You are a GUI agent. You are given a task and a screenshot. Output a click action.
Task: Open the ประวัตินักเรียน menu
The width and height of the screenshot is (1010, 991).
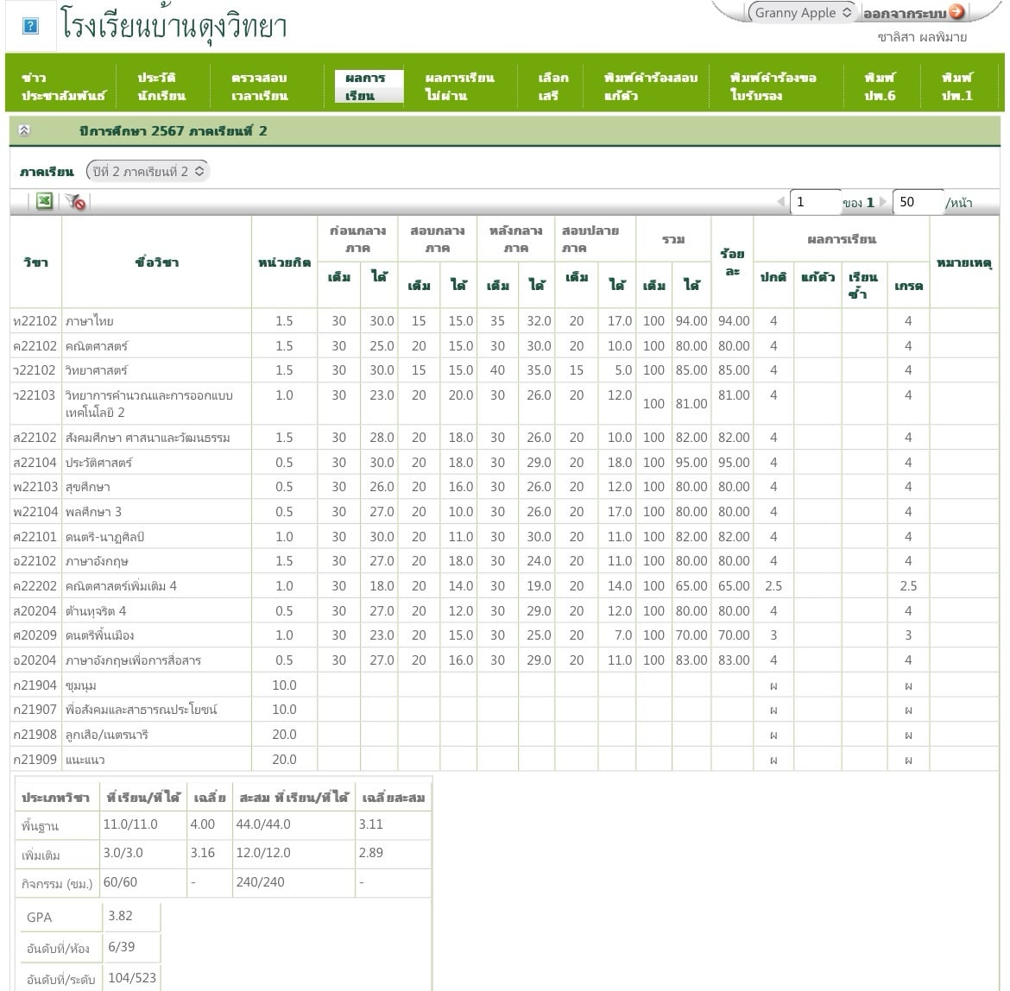tap(161, 86)
